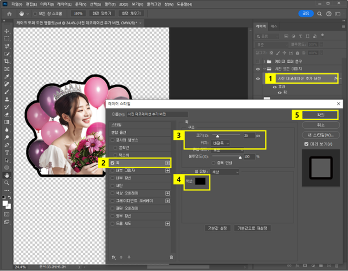
Task: Toggle 중복 인쇄 checkbox
Action: click(213, 163)
